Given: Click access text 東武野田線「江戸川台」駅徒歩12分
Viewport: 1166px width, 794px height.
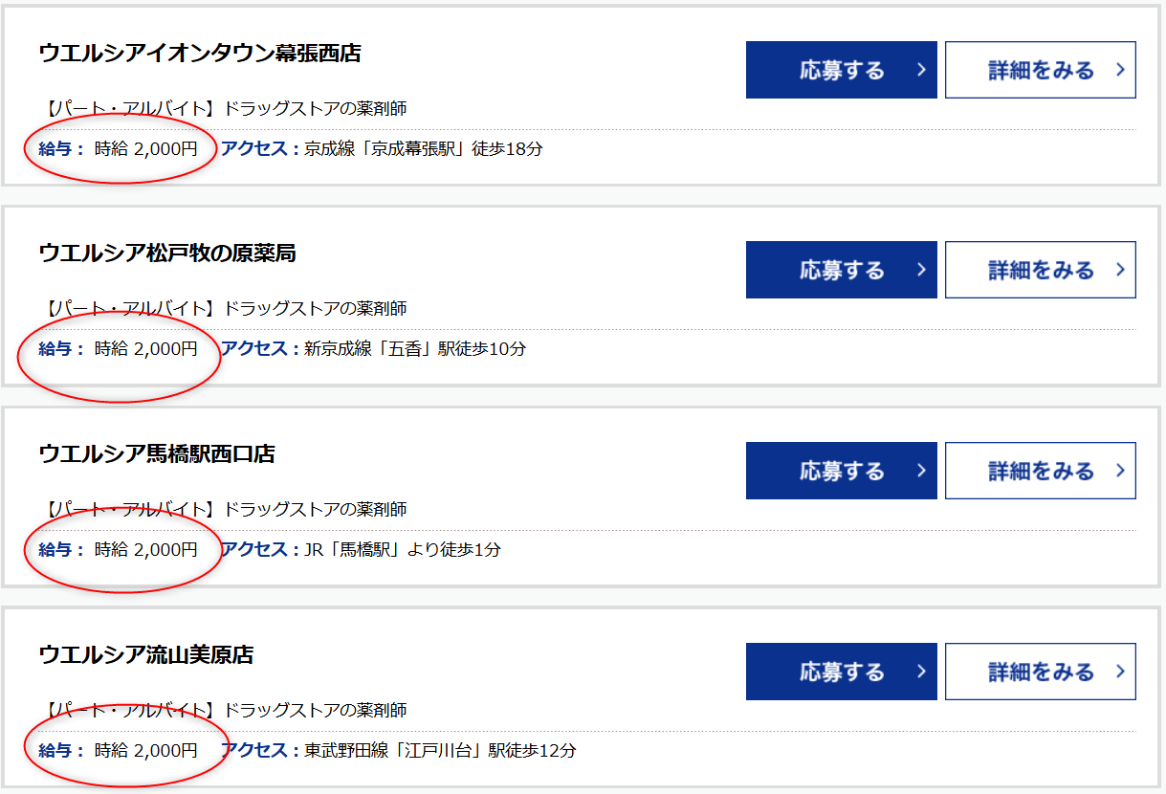Looking at the screenshot, I should coord(440,751).
